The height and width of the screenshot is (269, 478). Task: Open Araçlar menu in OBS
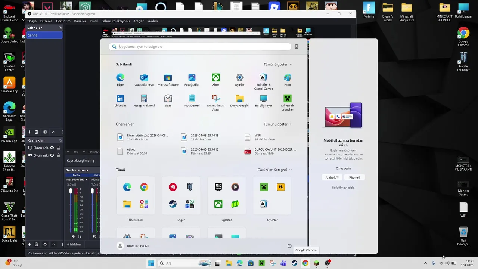[138, 21]
